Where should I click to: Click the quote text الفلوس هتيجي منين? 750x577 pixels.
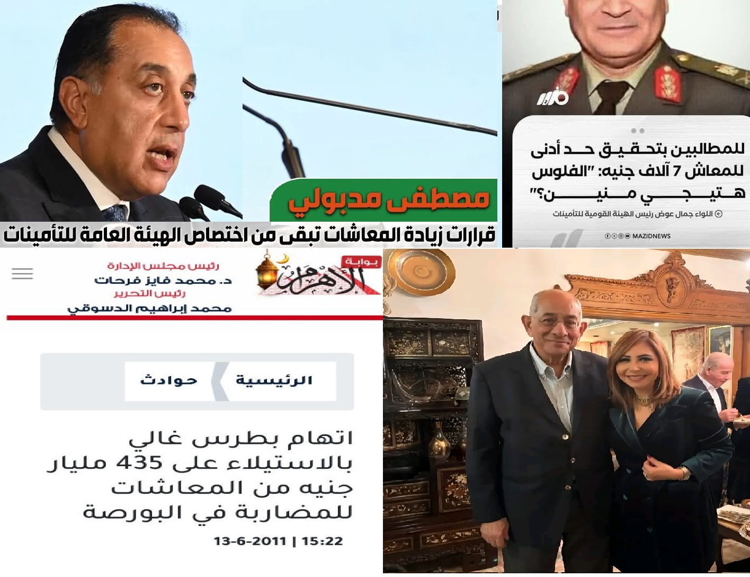click(638, 183)
